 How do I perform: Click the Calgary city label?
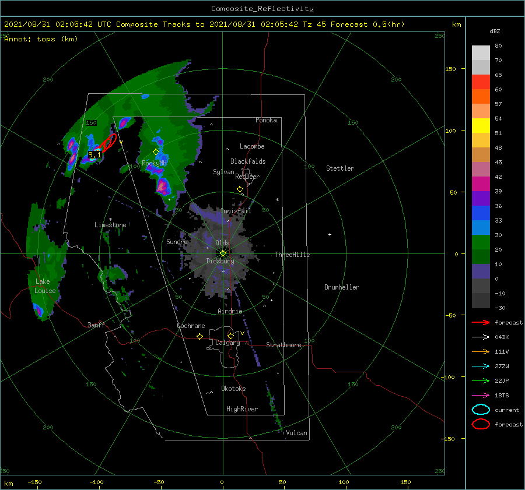pyautogui.click(x=228, y=343)
